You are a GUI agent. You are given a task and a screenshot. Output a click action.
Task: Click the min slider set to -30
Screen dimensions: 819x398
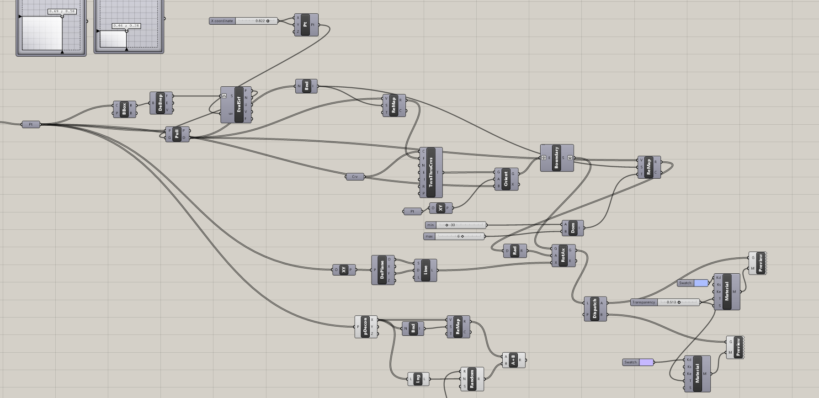[461, 225]
